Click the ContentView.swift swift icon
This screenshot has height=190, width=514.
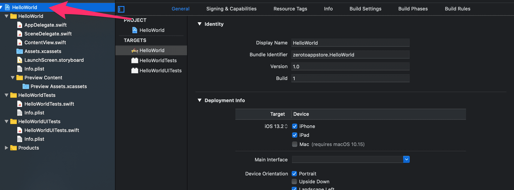tap(20, 42)
